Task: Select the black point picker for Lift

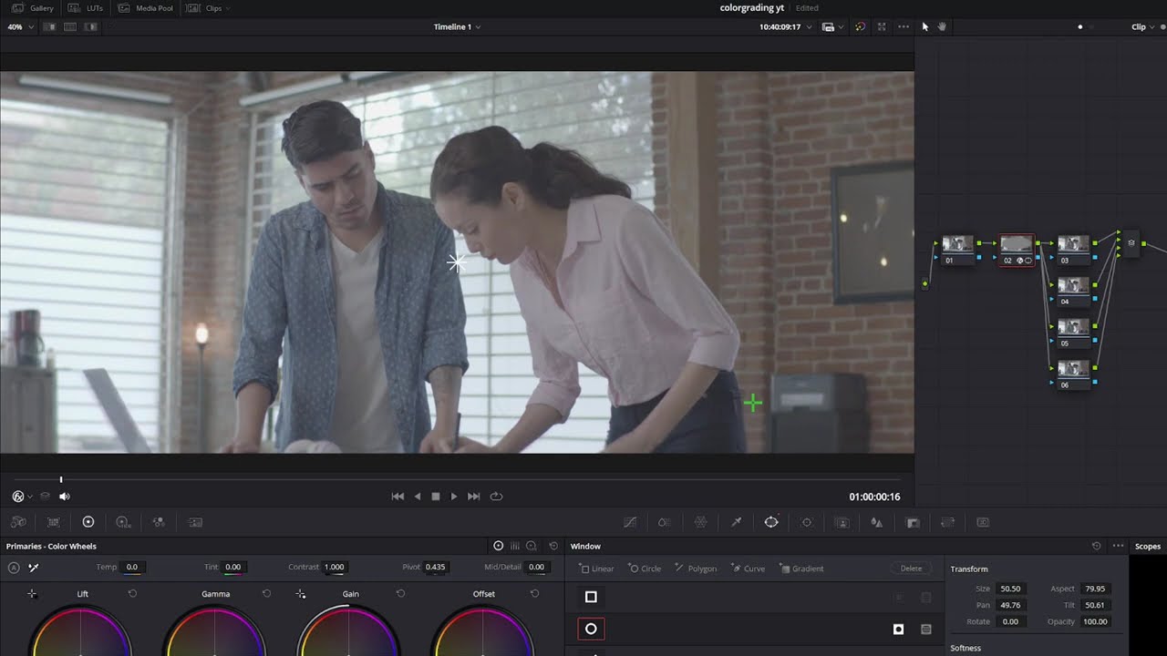Action: [x=32, y=594]
